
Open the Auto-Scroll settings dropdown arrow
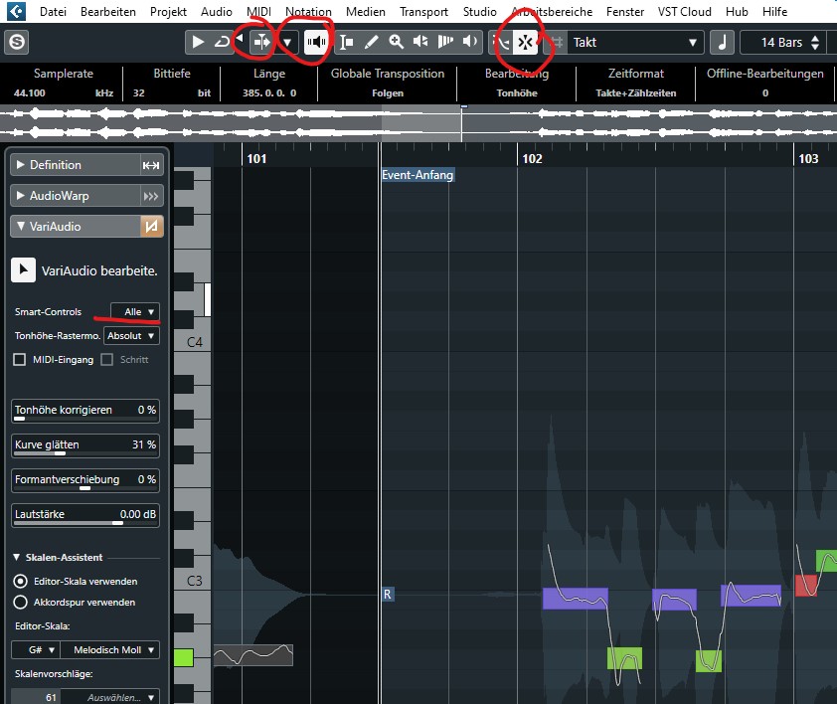(x=287, y=42)
